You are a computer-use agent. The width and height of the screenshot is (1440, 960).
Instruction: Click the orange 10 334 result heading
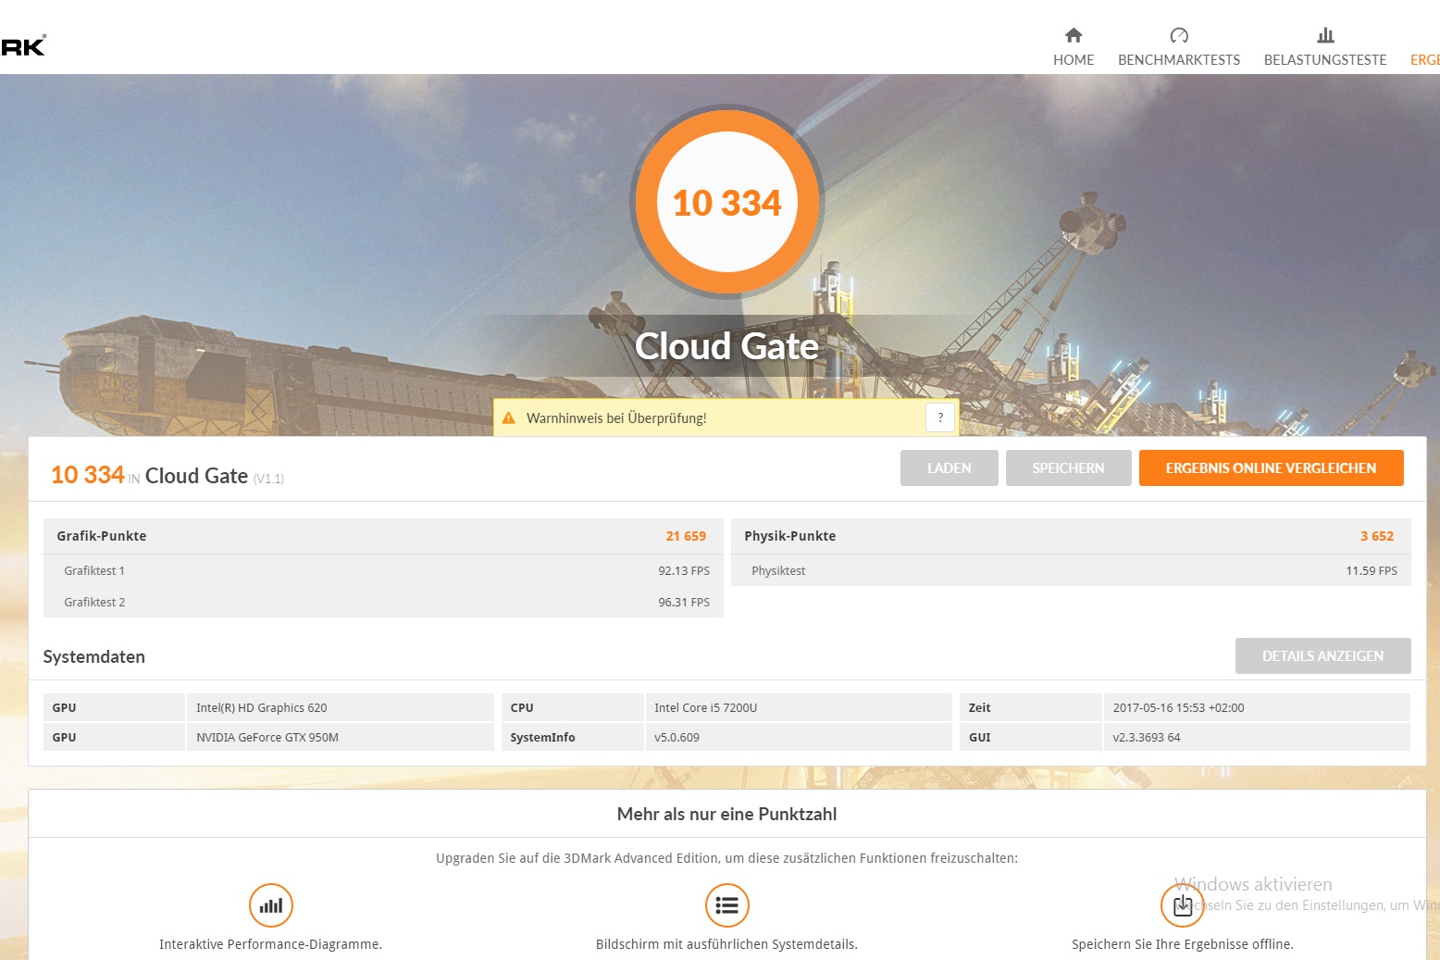pos(88,475)
